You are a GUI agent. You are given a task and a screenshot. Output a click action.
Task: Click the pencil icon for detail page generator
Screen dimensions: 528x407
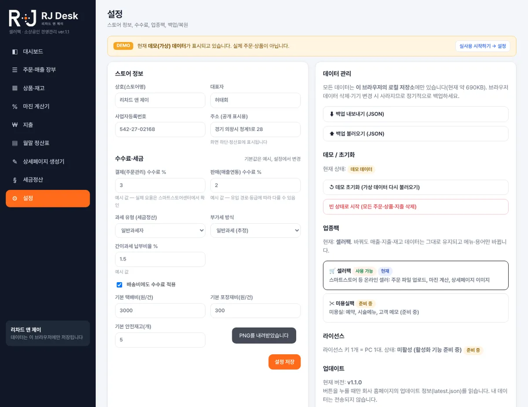(15, 161)
